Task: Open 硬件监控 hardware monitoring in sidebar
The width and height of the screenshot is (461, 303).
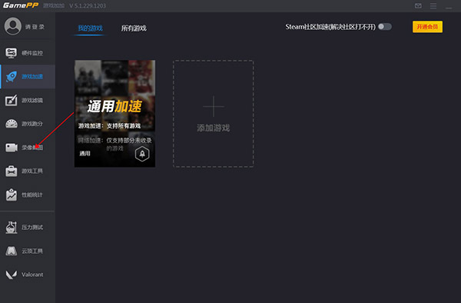Action: [x=28, y=53]
